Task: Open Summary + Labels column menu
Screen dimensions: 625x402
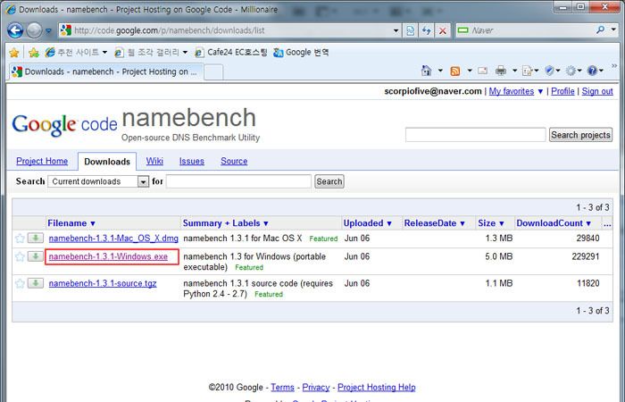Action: [x=226, y=223]
